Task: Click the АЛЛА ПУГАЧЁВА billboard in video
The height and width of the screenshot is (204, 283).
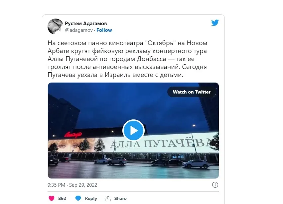Action: click(x=160, y=143)
